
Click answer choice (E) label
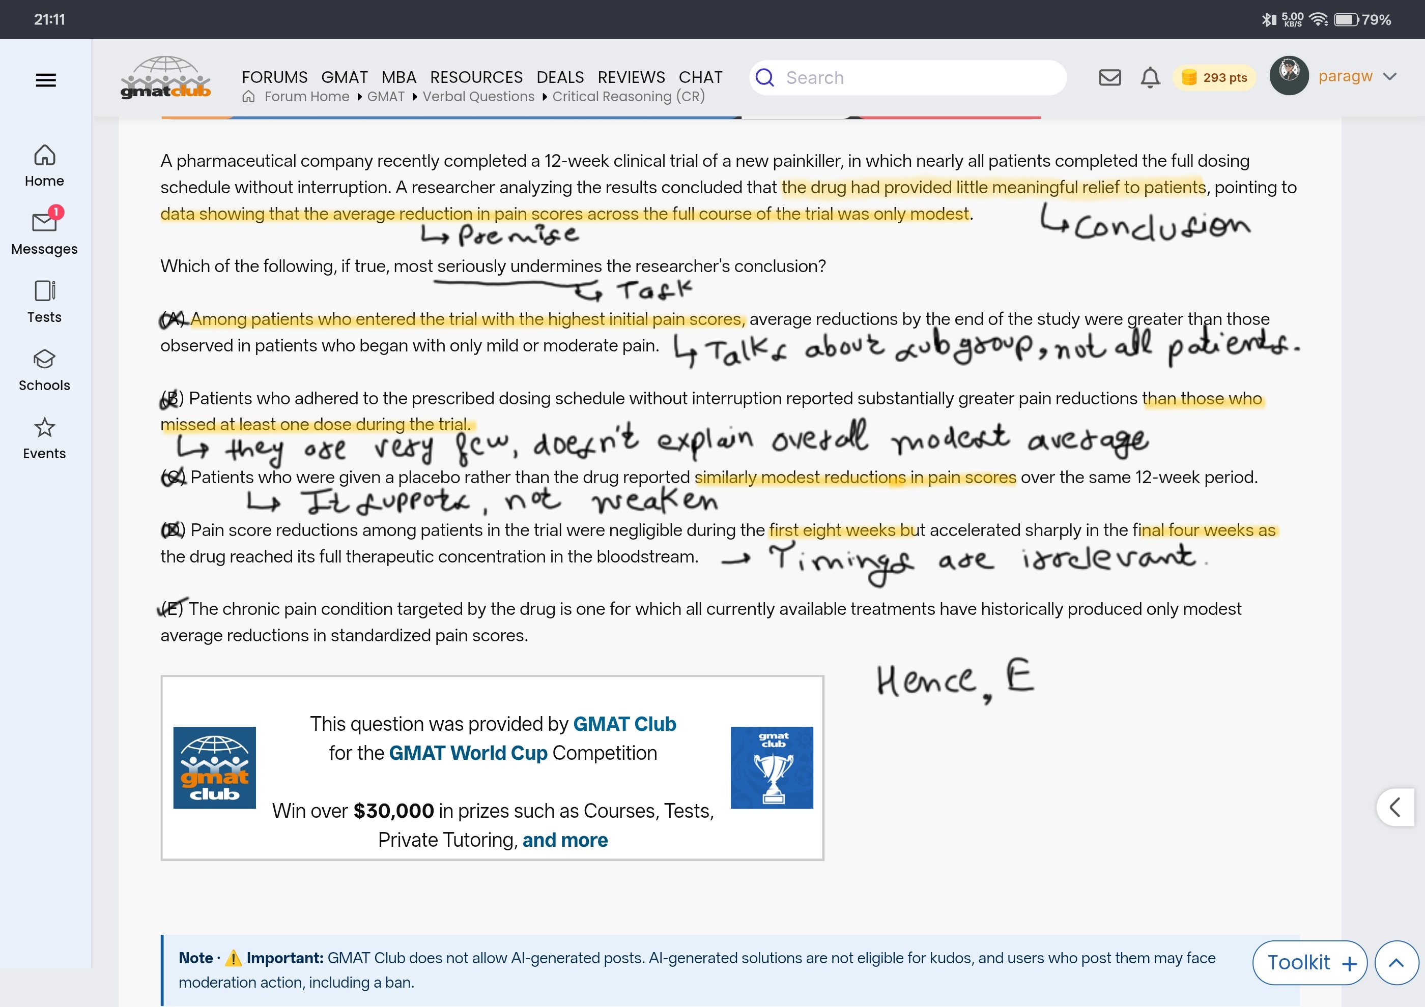pos(172,609)
